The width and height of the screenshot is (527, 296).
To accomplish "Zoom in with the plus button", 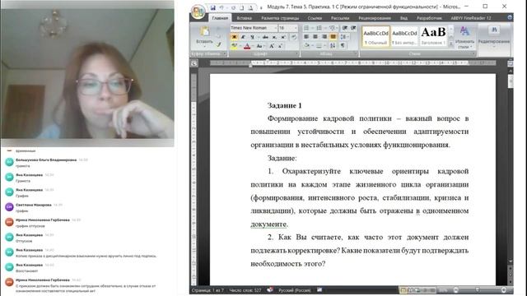I will click(504, 290).
